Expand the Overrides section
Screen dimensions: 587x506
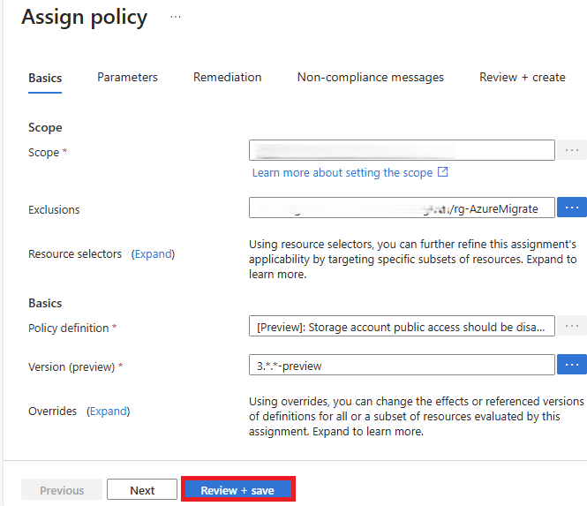pyautogui.click(x=109, y=412)
